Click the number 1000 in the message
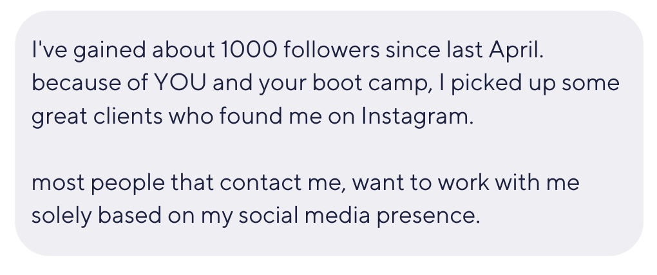657x275 pixels. [x=249, y=50]
